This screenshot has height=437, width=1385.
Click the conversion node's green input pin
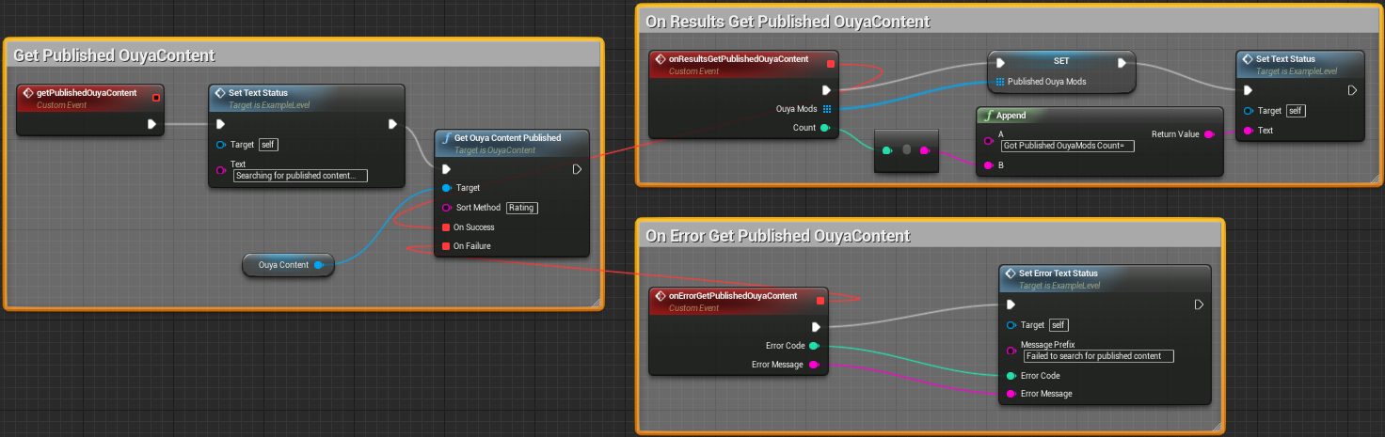(x=887, y=150)
